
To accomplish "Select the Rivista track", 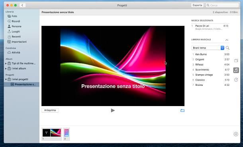I will click(211, 85).
